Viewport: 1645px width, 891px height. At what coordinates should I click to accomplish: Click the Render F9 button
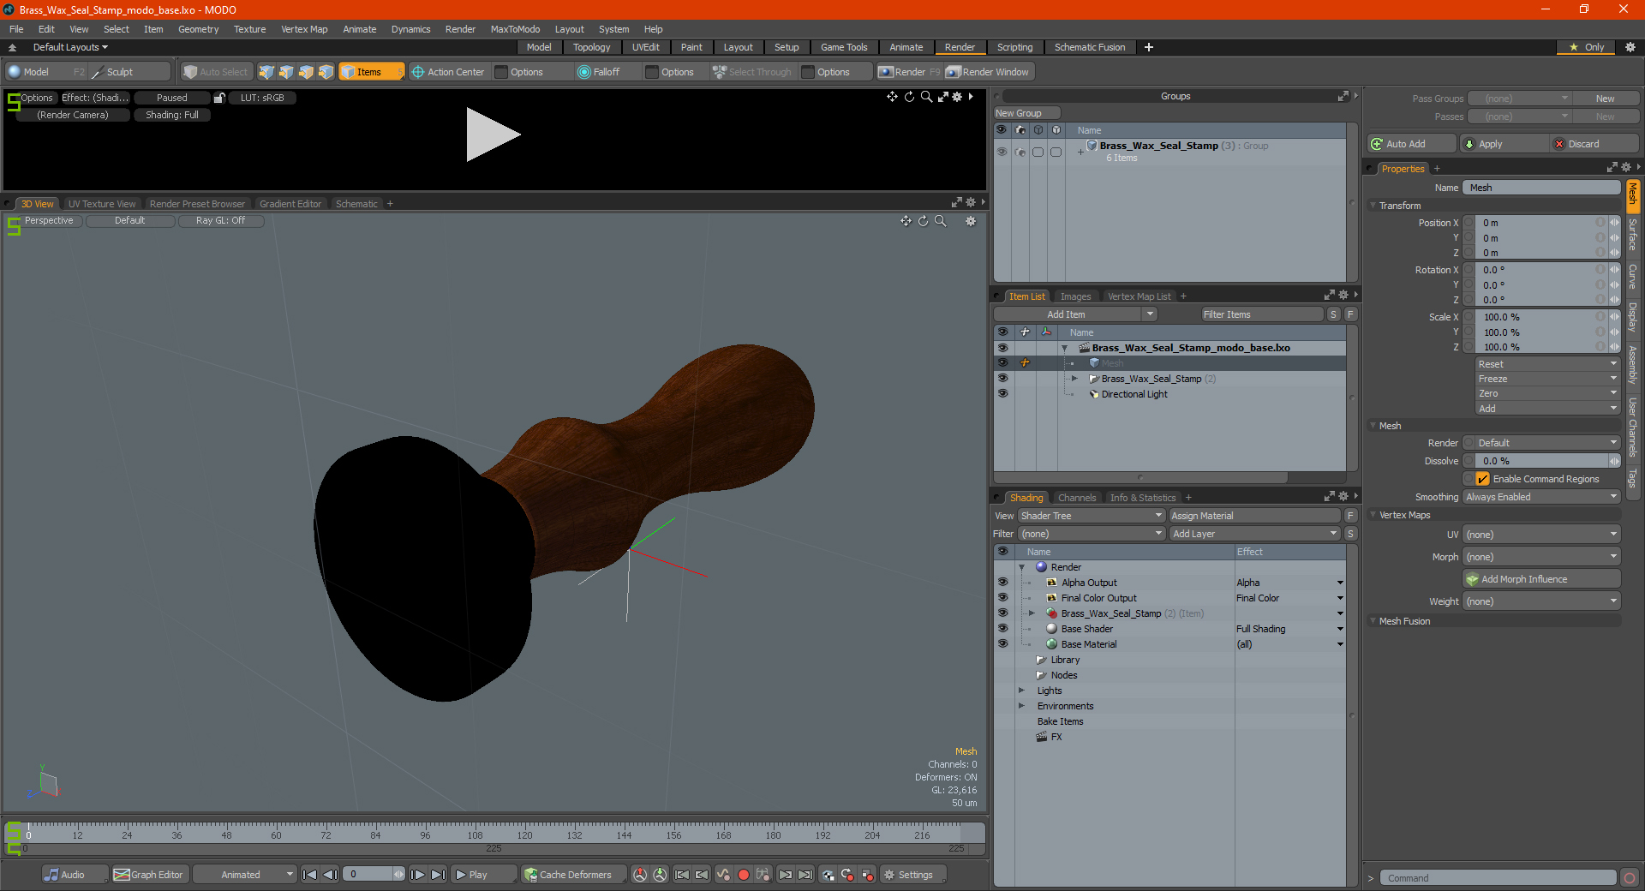tap(908, 72)
